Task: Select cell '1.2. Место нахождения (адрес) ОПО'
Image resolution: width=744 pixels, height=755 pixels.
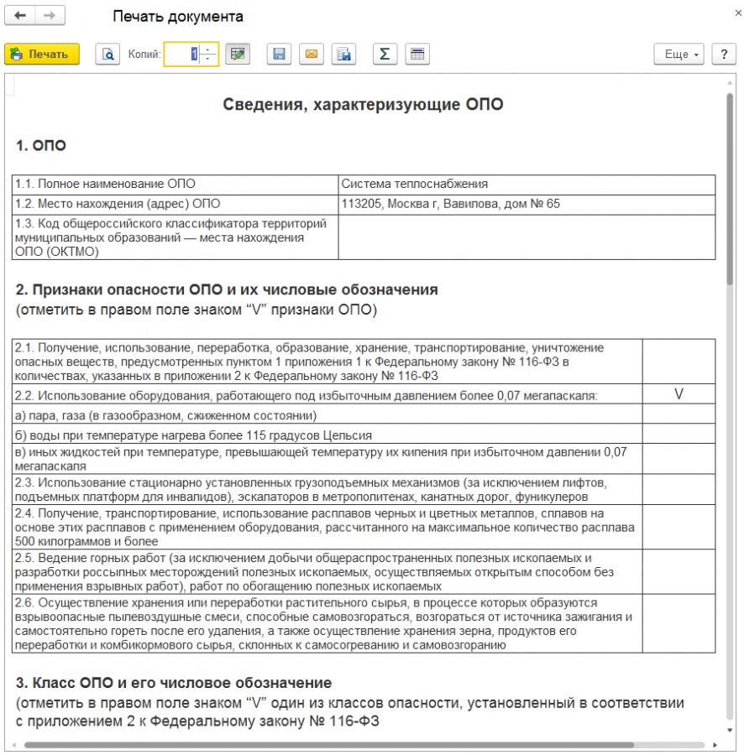Action: pos(175,205)
